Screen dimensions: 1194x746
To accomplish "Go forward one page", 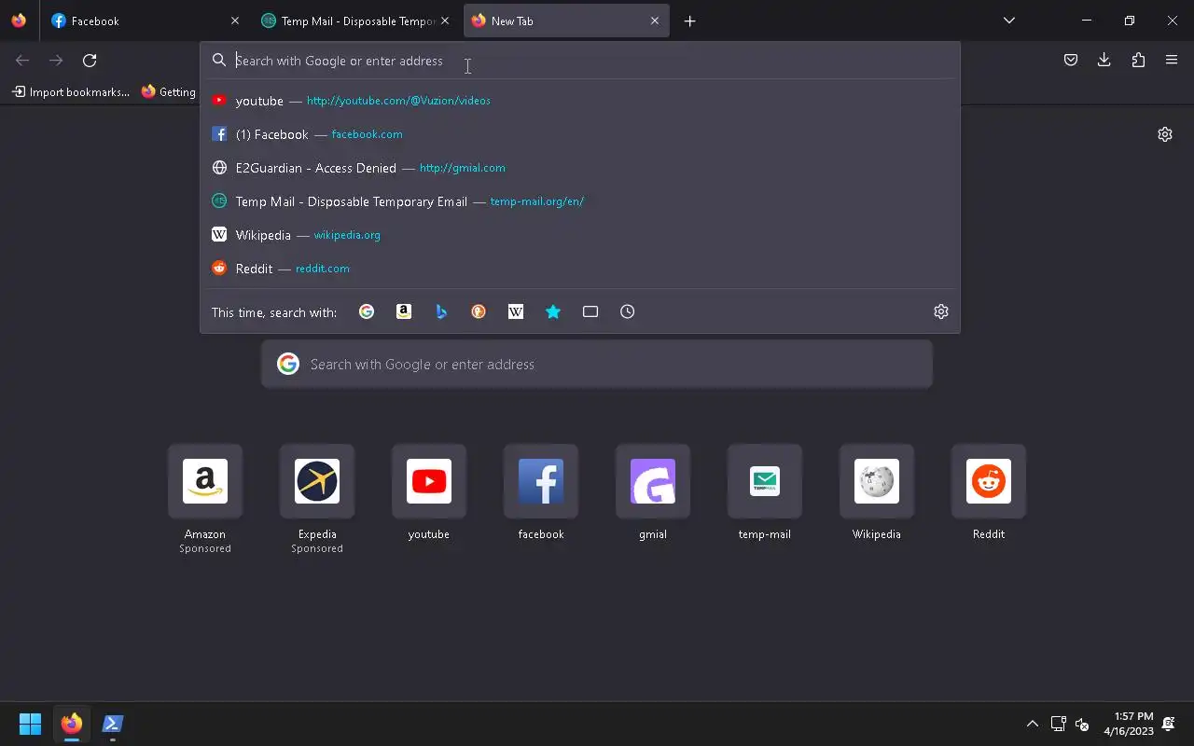I will click(56, 60).
